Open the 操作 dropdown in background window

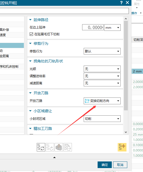coord(141,13)
